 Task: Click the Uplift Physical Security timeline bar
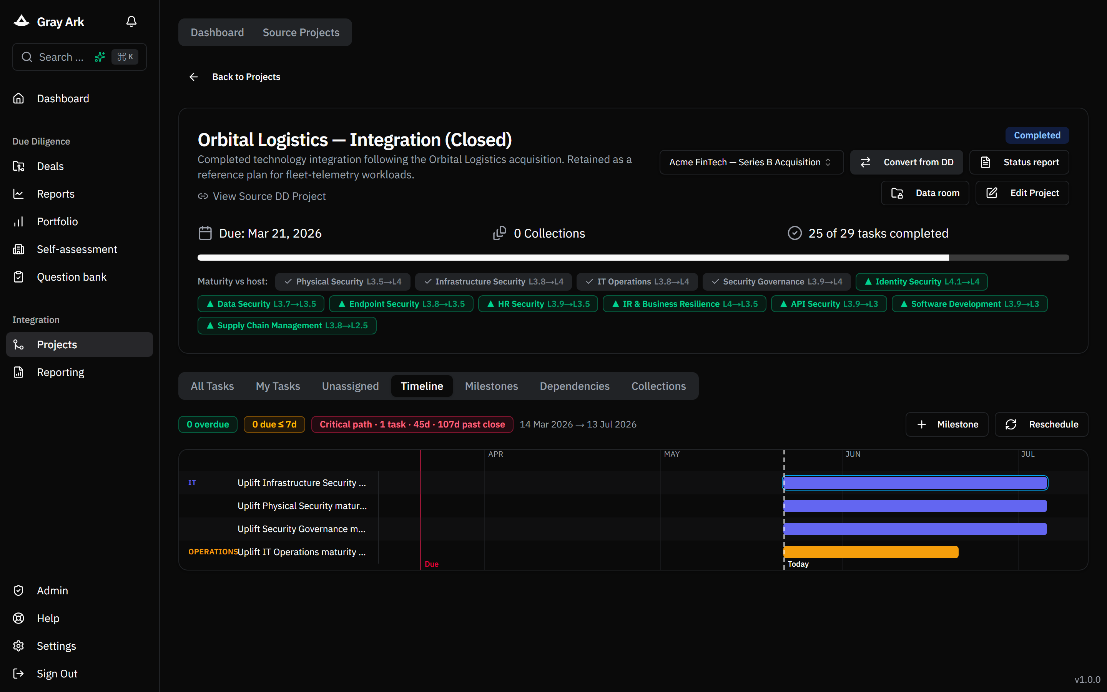[915, 506]
